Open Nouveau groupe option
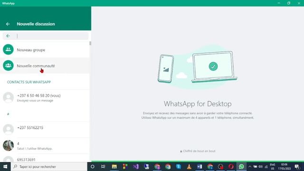The height and width of the screenshot is (171, 304). click(45, 50)
